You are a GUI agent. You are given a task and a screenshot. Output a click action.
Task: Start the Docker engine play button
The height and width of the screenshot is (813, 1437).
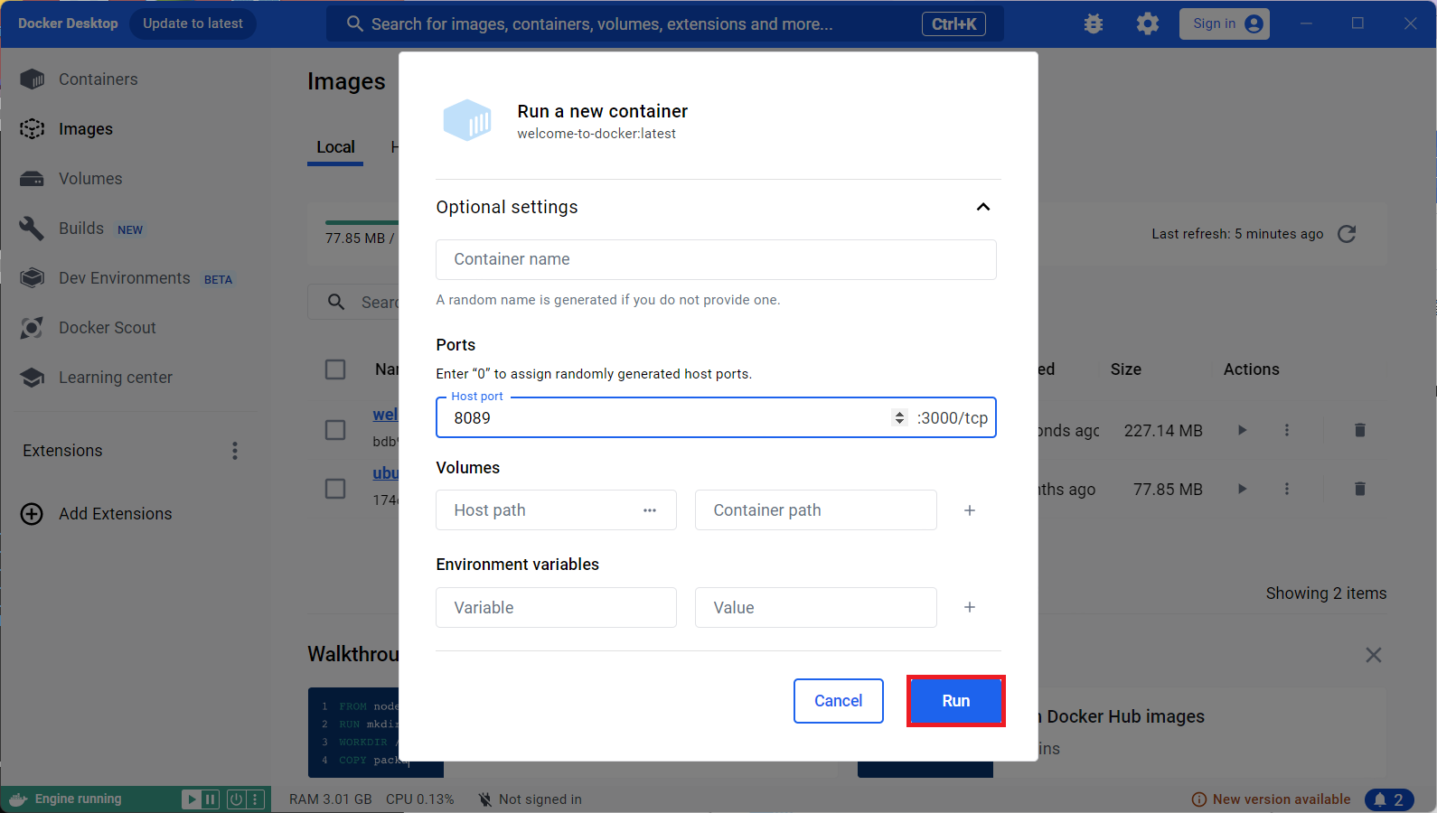pos(192,799)
